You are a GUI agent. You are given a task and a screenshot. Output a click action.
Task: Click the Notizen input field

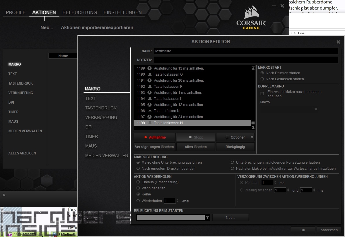[x=246, y=60]
